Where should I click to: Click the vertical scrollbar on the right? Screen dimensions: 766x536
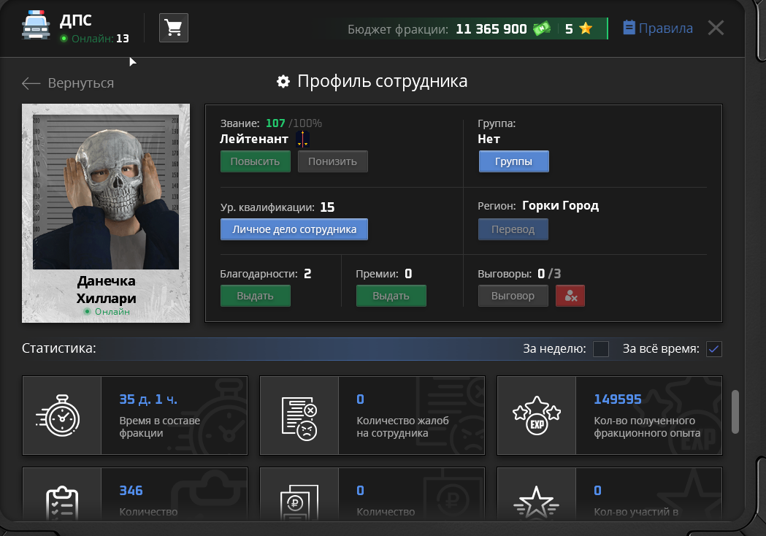735,411
